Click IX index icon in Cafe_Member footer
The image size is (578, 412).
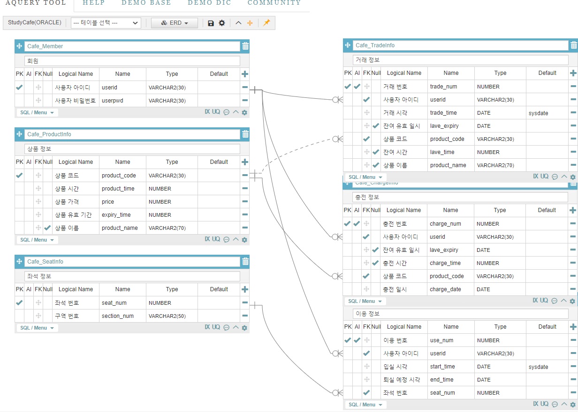pyautogui.click(x=207, y=112)
